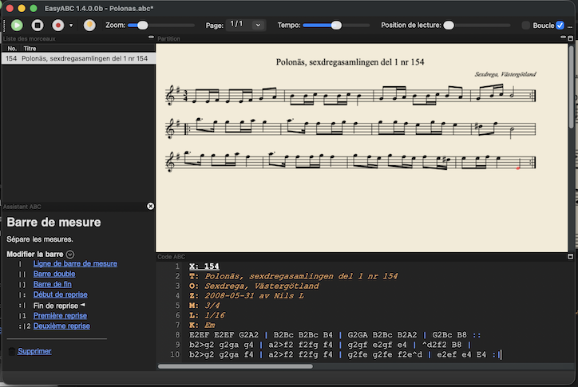Screen dimensions: 578x387
Task: Choose Ligne de barre de mesure link
Action: click(x=75, y=263)
